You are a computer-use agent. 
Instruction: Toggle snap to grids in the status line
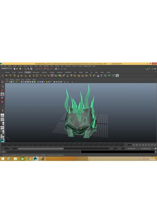[37, 69]
